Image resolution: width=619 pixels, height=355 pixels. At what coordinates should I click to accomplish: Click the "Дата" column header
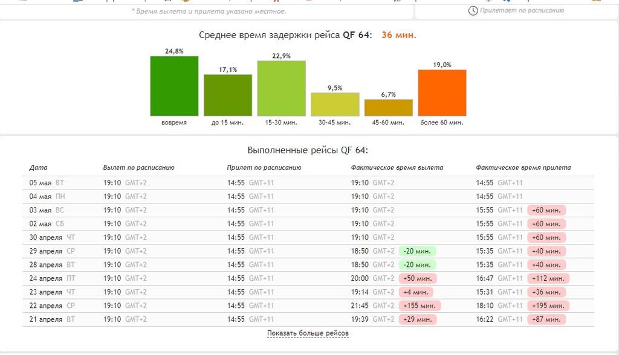(x=38, y=167)
